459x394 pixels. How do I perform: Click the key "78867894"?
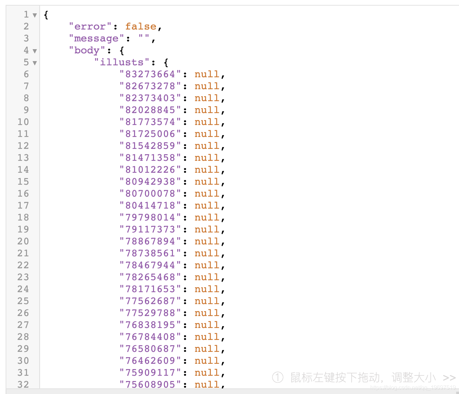150,241
